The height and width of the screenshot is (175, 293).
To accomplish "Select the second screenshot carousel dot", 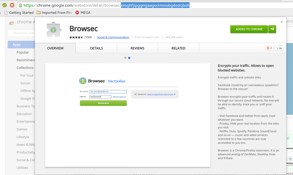I will 129,58.
